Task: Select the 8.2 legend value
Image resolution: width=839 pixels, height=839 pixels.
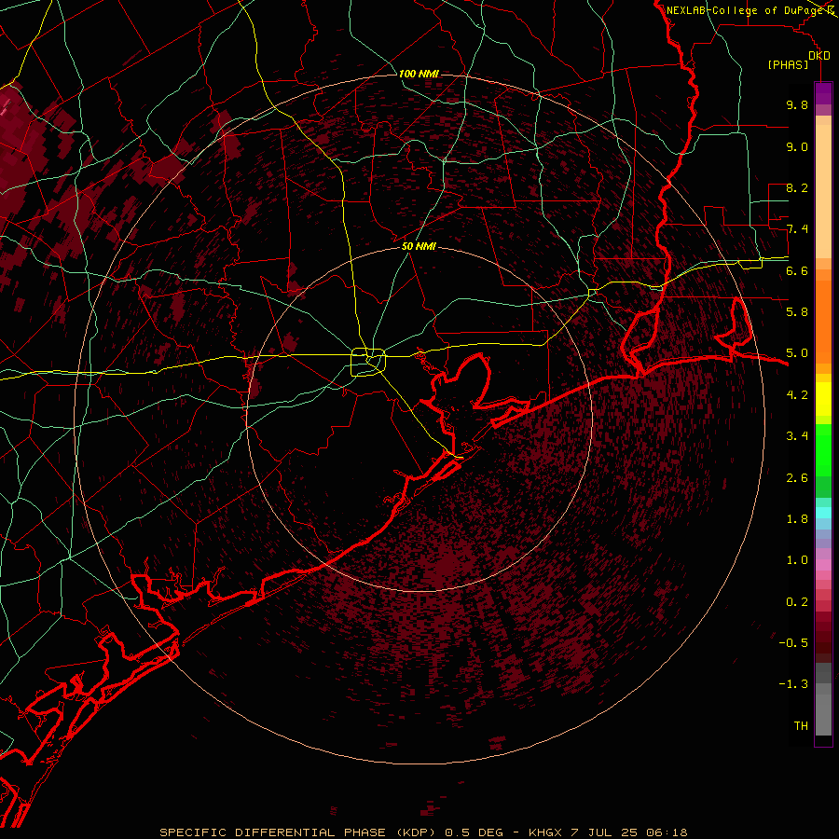Action: tap(797, 187)
